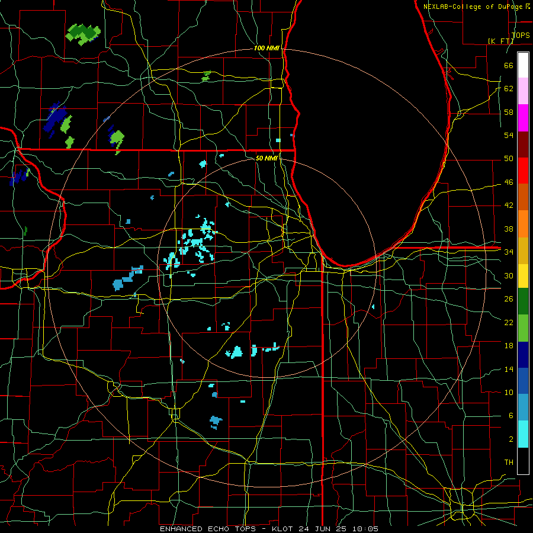Click the '10:05' timestamp
Image resolution: width=533 pixels, height=533 pixels.
[x=365, y=529]
